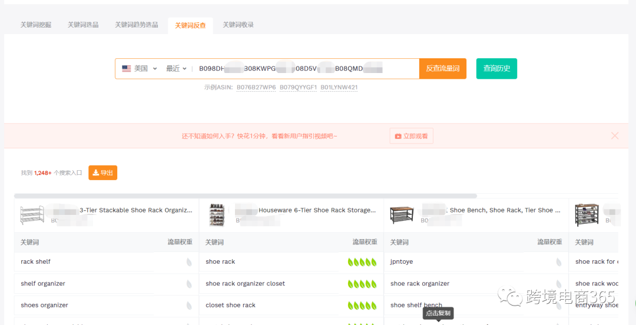Click keyword "shoe rack organizer" in third column
Image resolution: width=636 pixels, height=325 pixels.
420,284
